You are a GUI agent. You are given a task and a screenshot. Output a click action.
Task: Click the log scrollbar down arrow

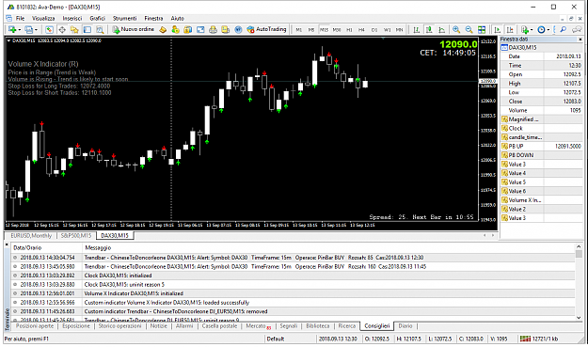(579, 318)
